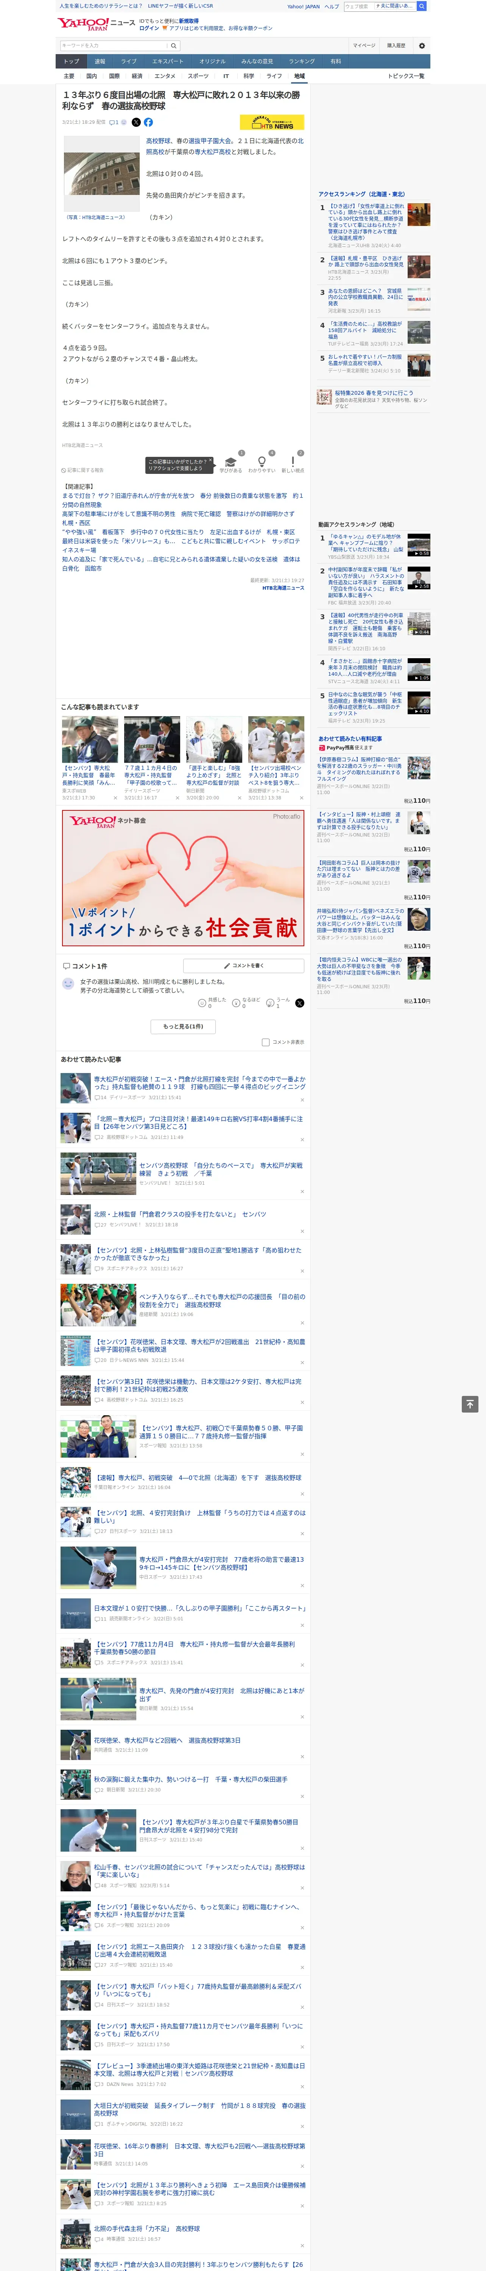Open article ベンチ入りならず 専大松戸の応援団長
This screenshot has height=2271, width=486.
(221, 1301)
